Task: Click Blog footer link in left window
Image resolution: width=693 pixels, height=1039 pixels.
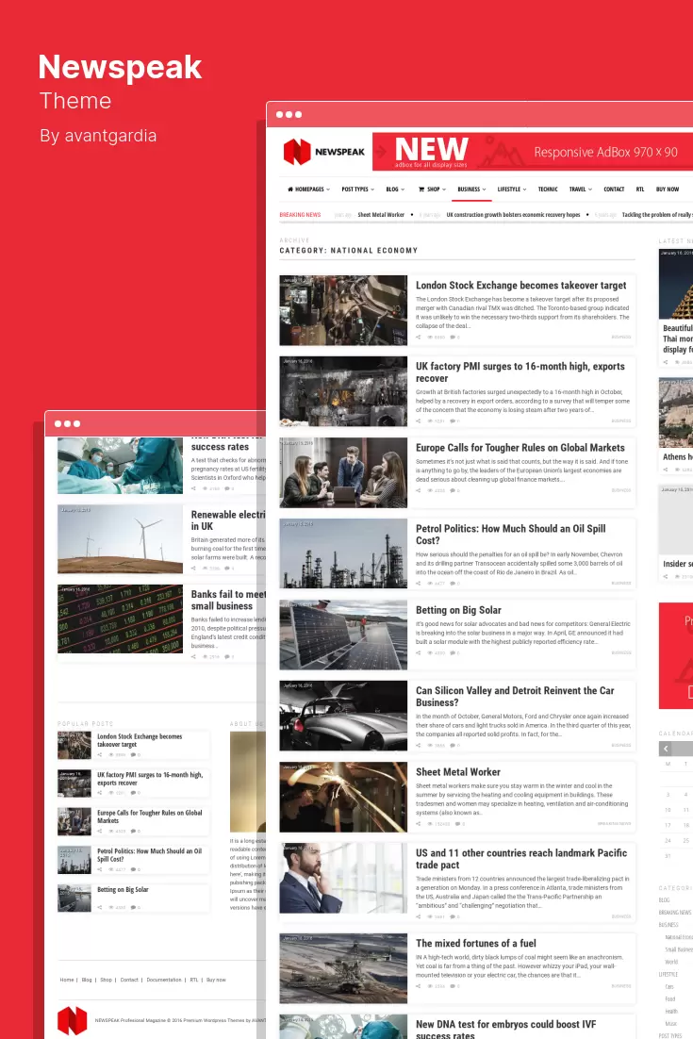Action: [x=87, y=980]
